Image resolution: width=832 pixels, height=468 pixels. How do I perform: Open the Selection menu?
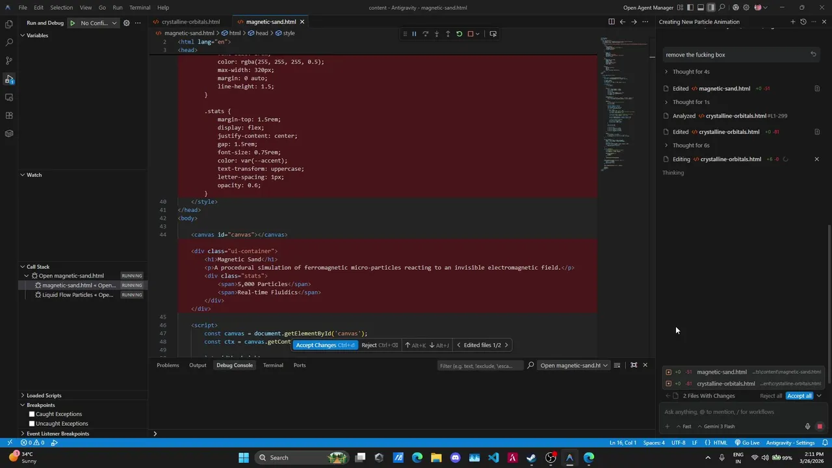pos(62,8)
